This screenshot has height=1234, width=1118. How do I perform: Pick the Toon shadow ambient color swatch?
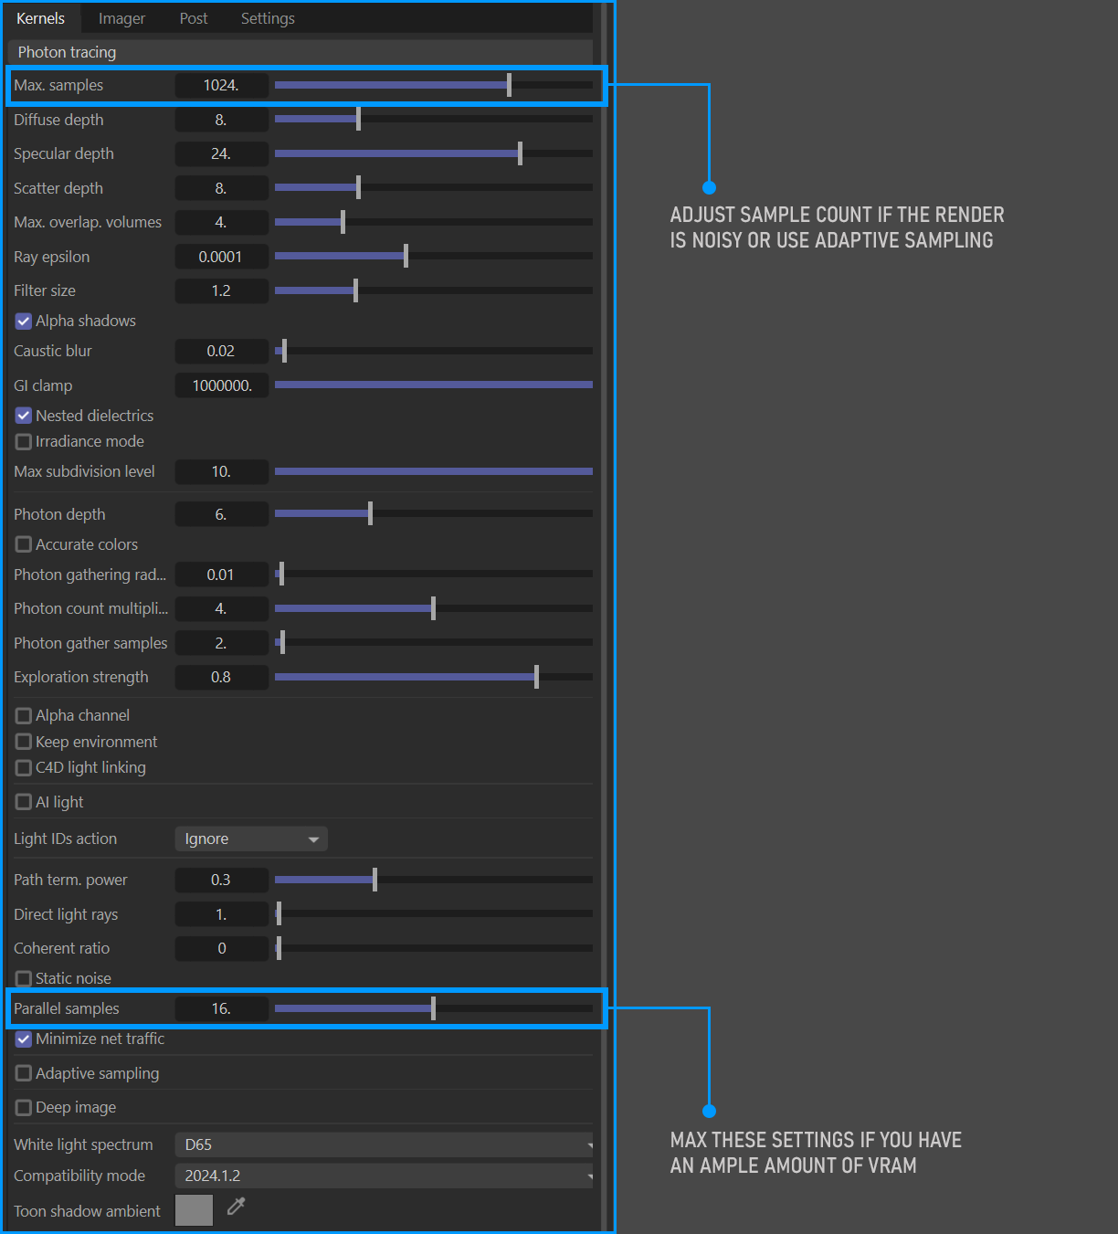[x=194, y=1210]
